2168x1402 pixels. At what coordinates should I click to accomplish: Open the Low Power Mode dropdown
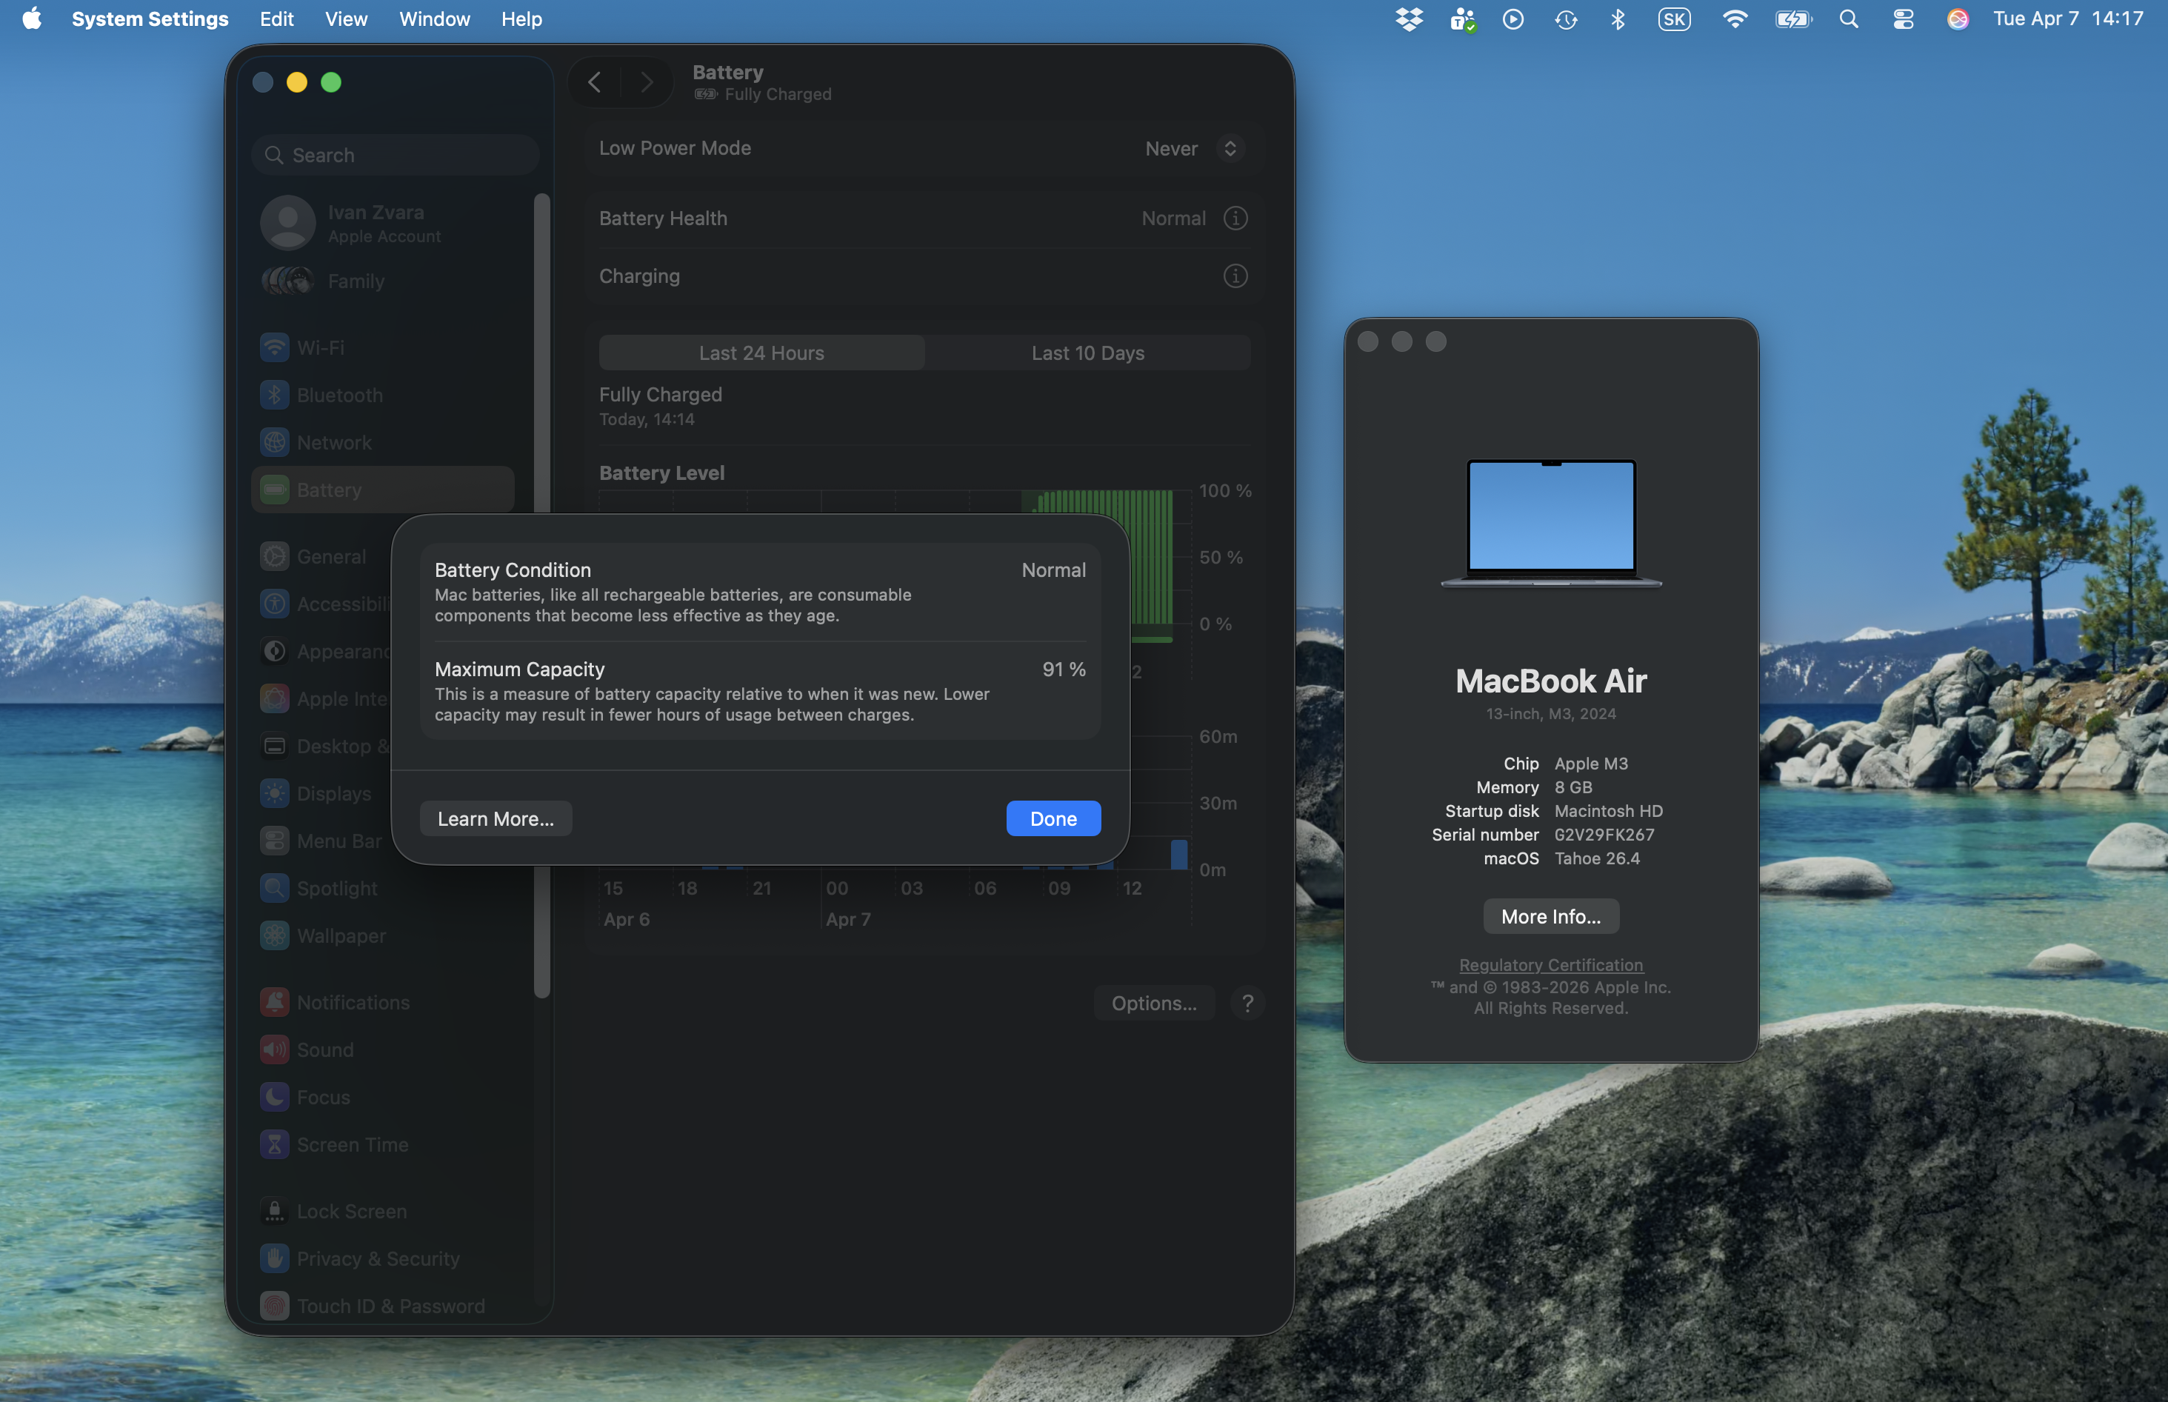click(x=1193, y=148)
